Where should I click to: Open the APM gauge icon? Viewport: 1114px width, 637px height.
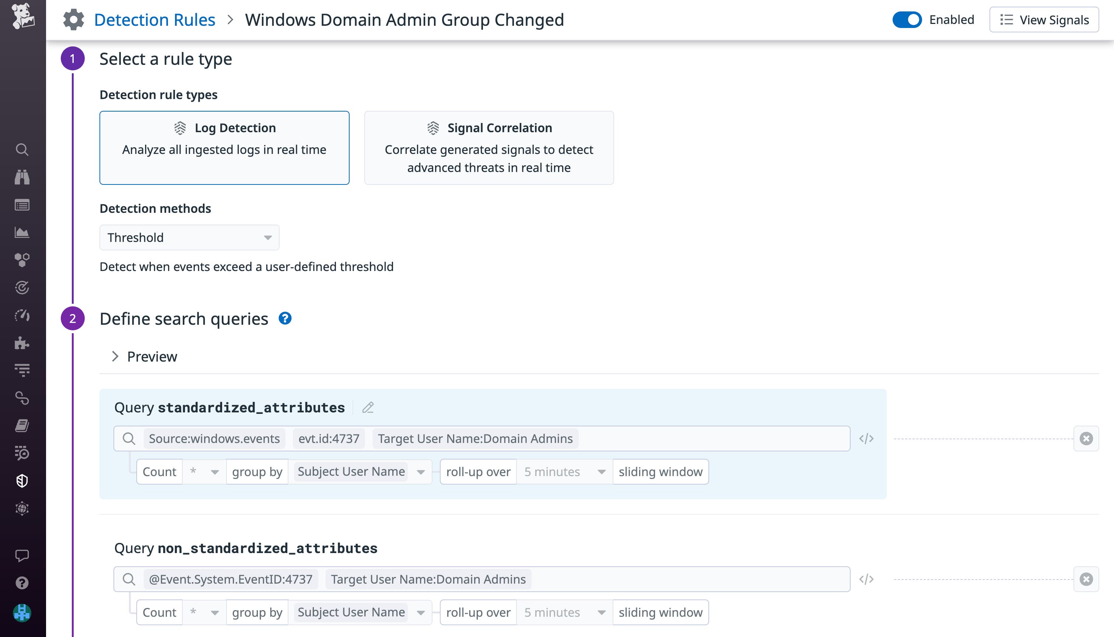coord(22,316)
